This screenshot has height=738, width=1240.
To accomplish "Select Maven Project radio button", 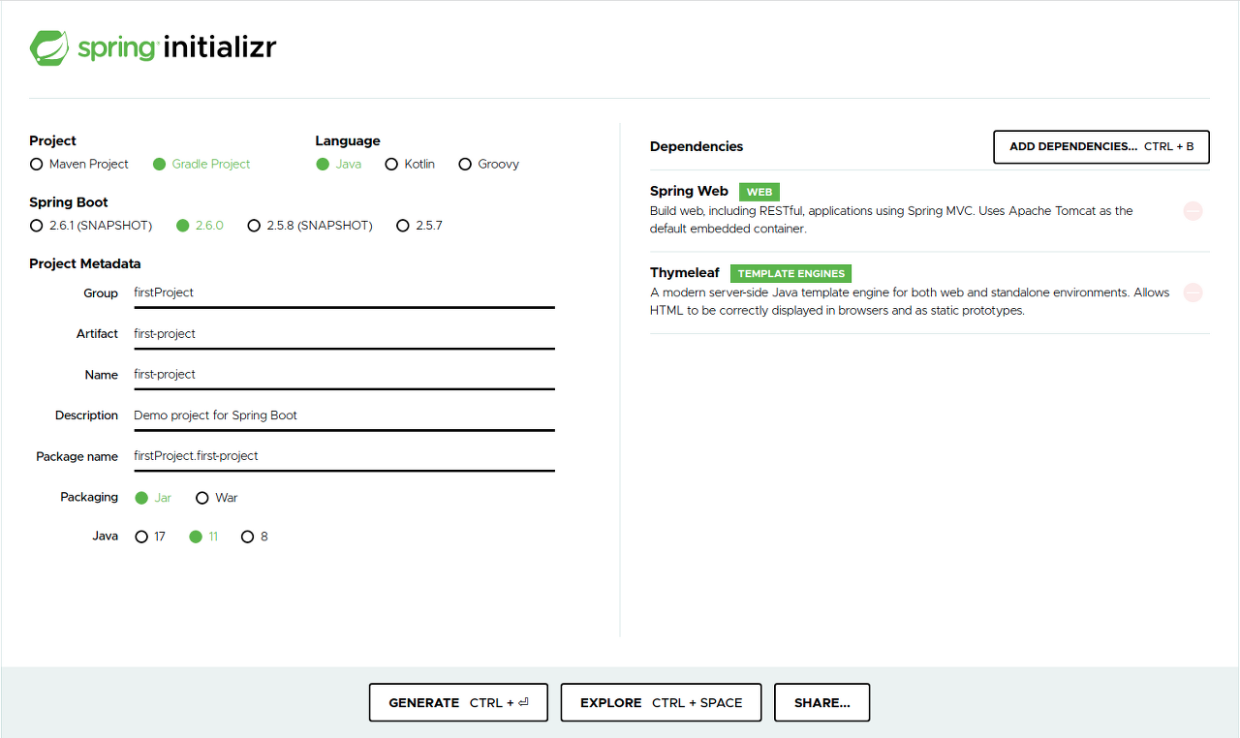I will 79,164.
